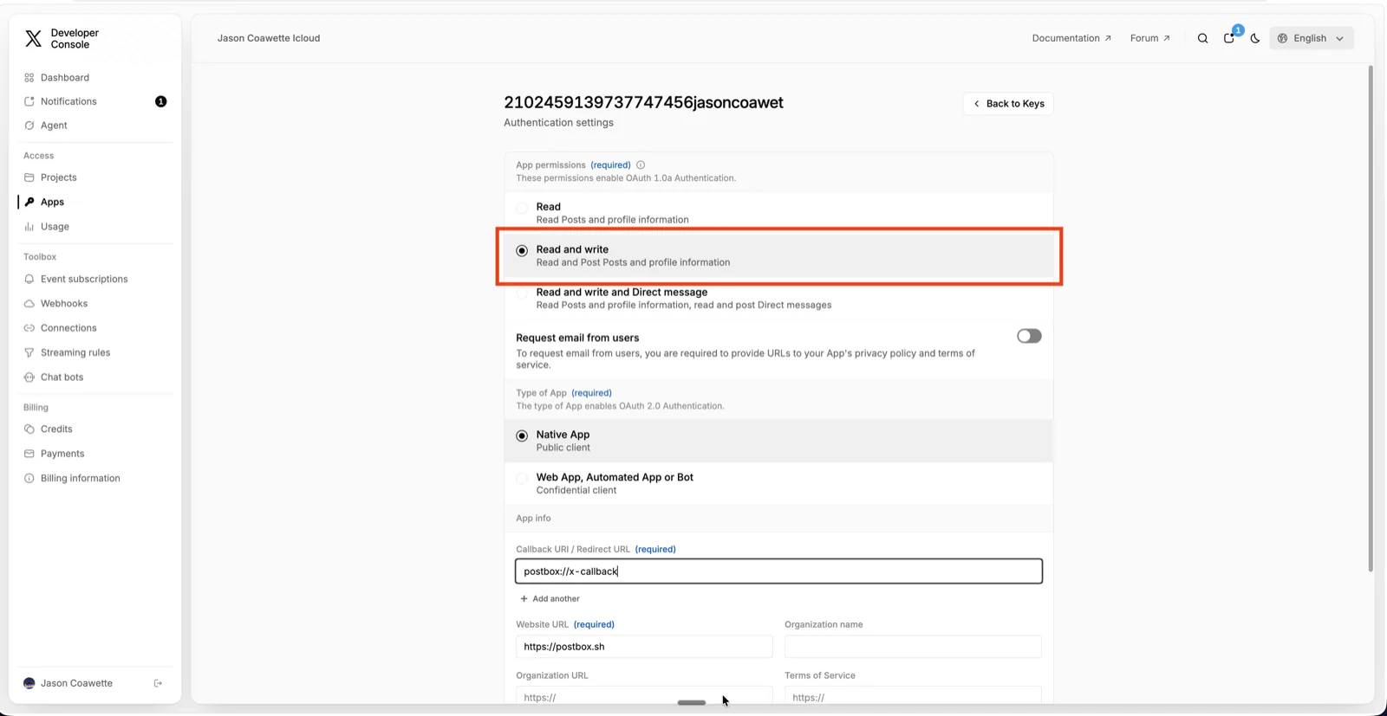Click the Webhooks cloud icon

pyautogui.click(x=29, y=304)
